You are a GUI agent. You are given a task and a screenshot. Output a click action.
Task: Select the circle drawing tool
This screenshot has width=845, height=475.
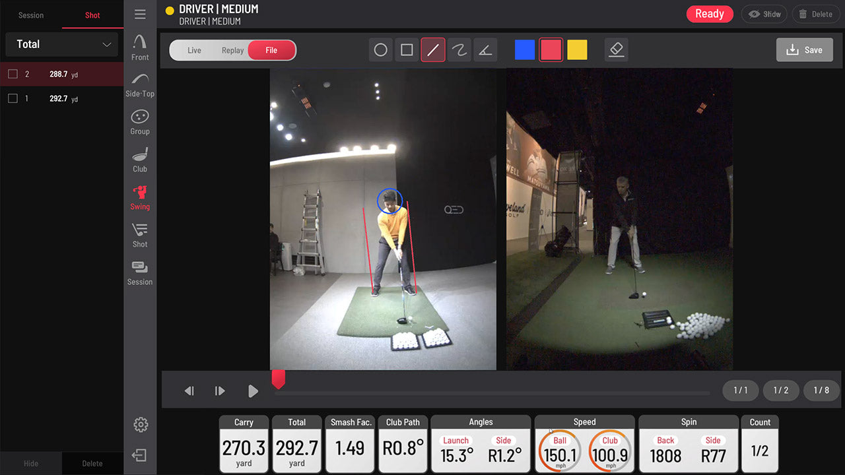tap(380, 50)
